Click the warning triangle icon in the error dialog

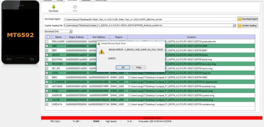[101, 51]
